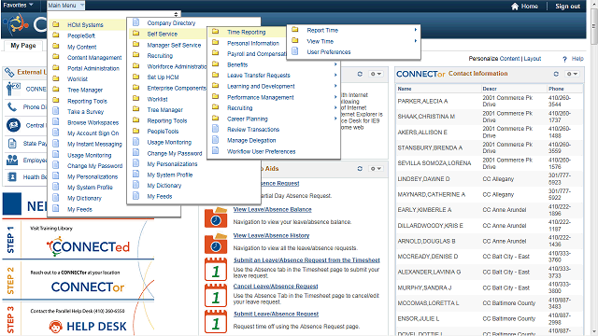Switch to the My Page tab
Viewport: 598px width, 336px height.
point(23,46)
